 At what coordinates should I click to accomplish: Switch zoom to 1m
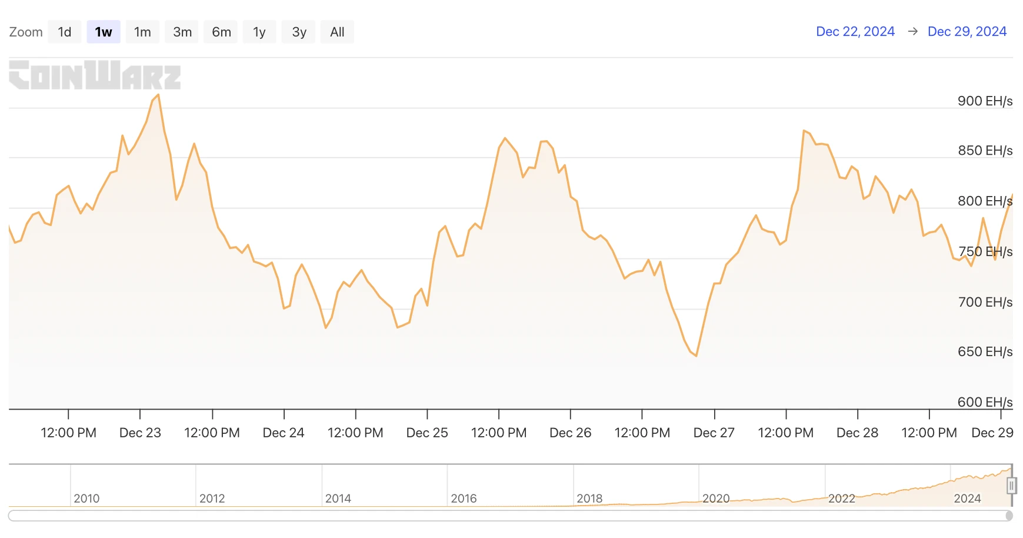click(x=142, y=32)
